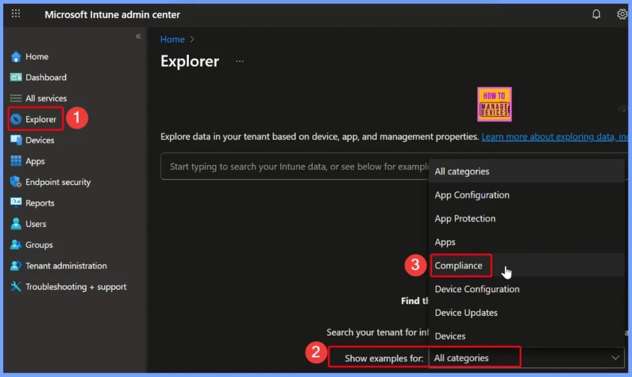Collapse the sidebar with double-chevron
Screen dimensions: 632x377
tap(138, 36)
